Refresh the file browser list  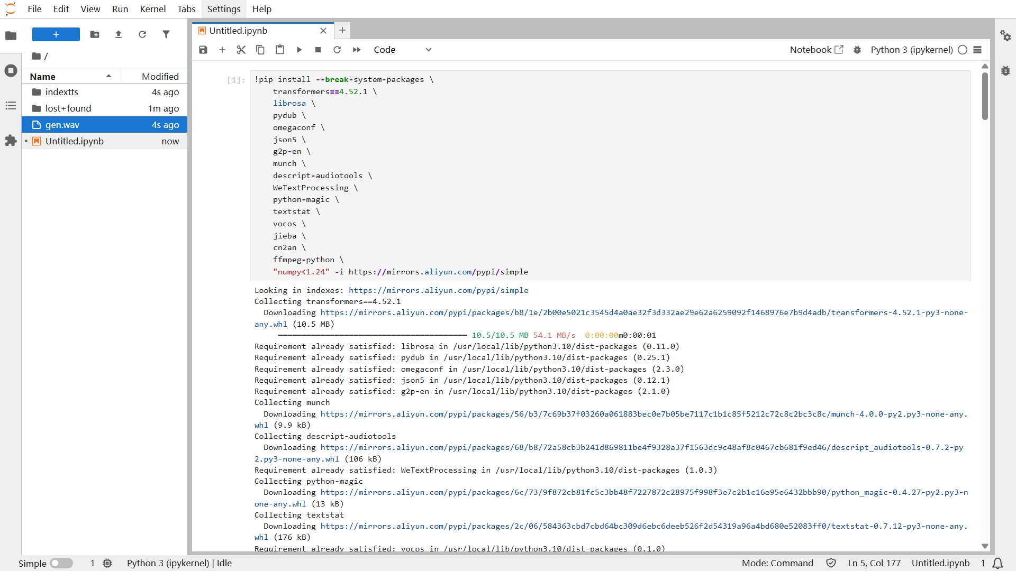(142, 34)
